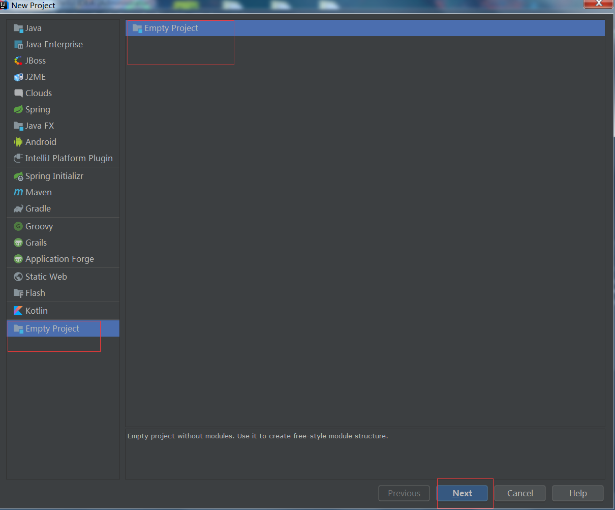The image size is (615, 510).
Task: Proceed with the Next button
Action: pyautogui.click(x=463, y=493)
